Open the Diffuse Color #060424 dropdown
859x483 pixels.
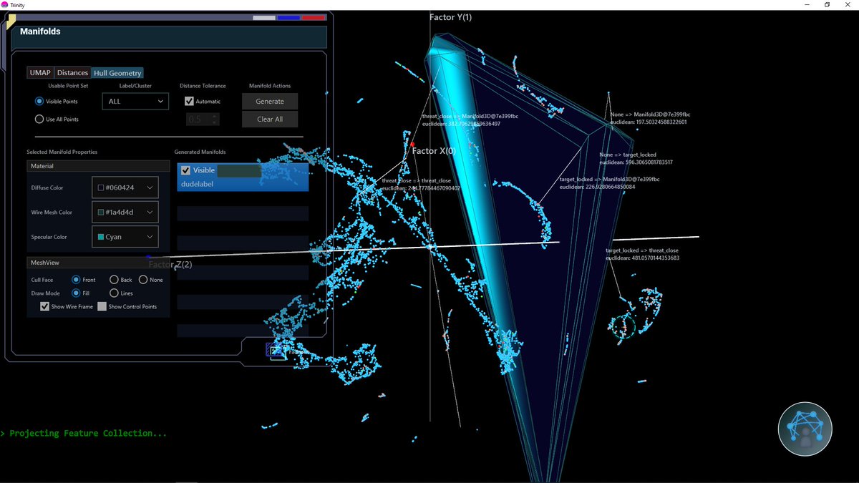[125, 188]
